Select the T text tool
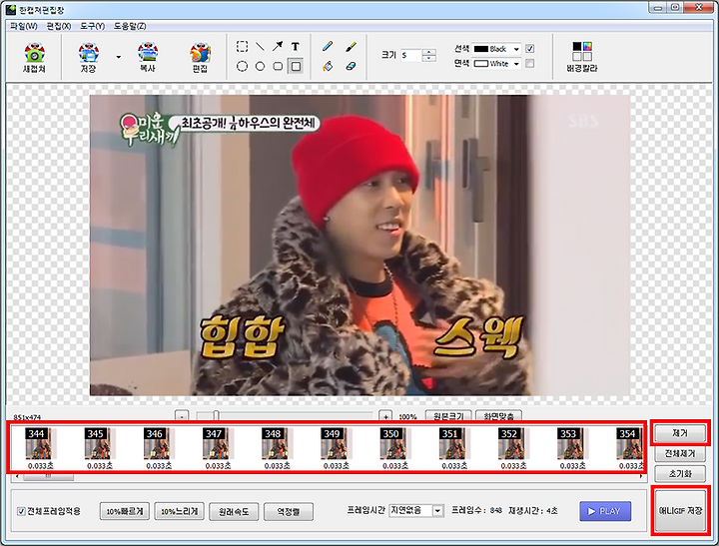The width and height of the screenshot is (719, 546). pos(296,46)
